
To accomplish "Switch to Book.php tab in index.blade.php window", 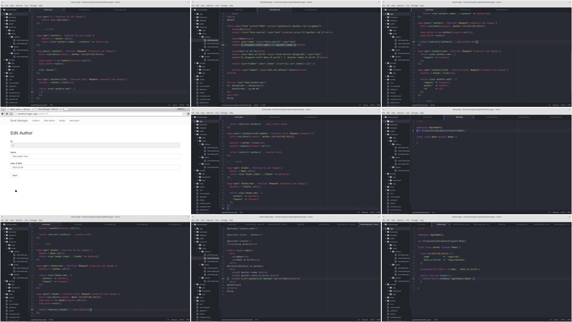I will [x=301, y=225].
